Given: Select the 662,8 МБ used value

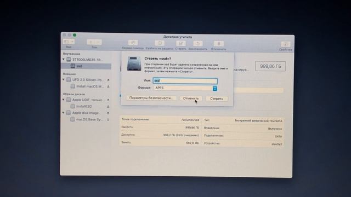Looking at the screenshot, I should tap(193, 143).
